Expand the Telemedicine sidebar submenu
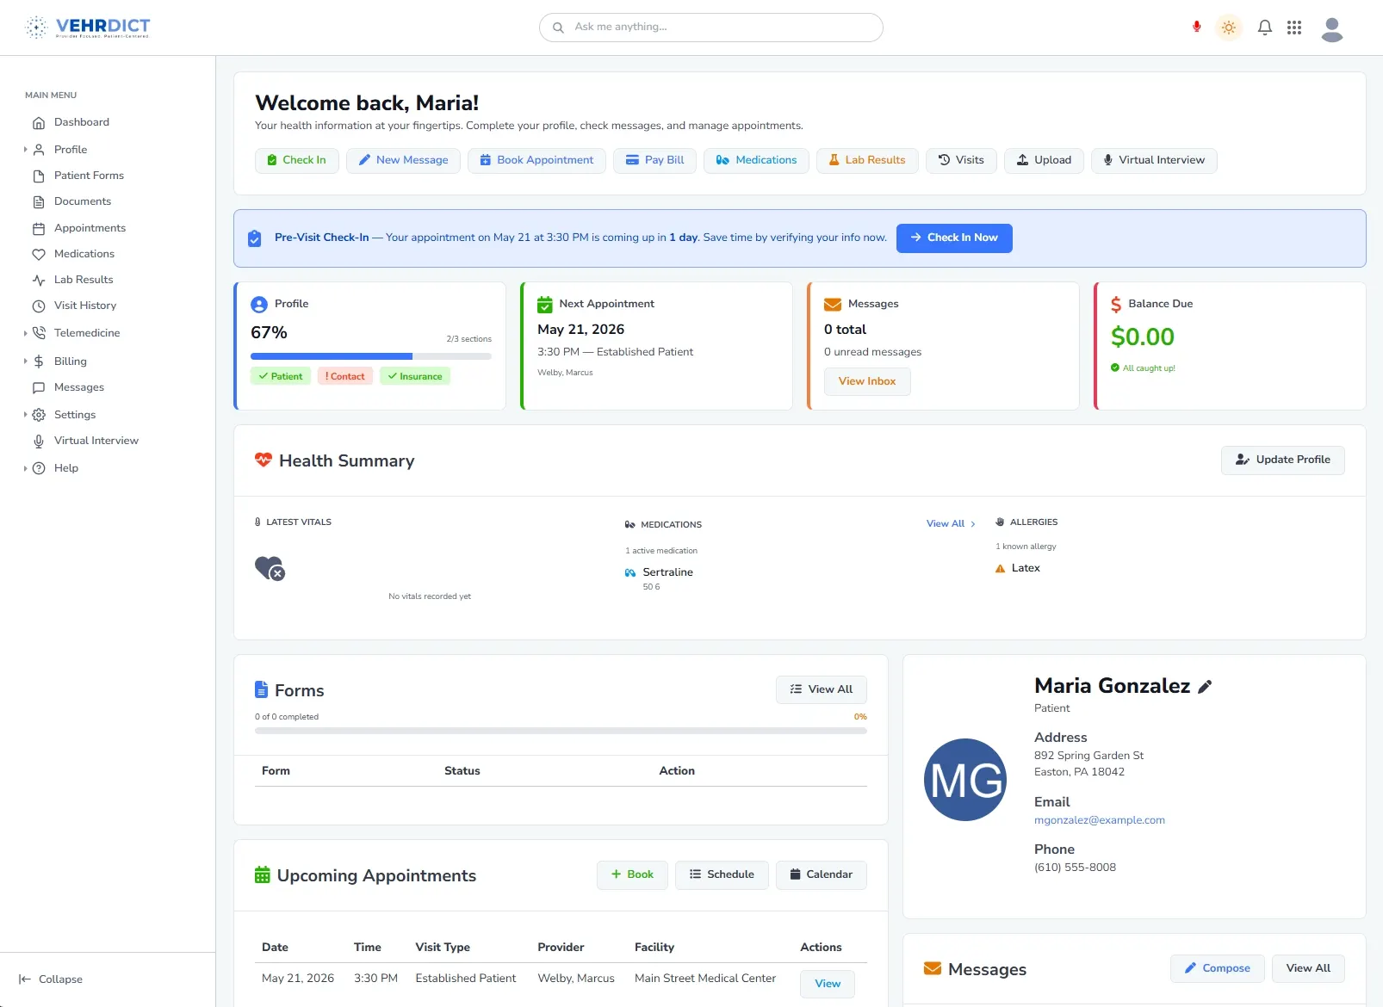Screen dimensions: 1383x1007 pyautogui.click(x=26, y=333)
